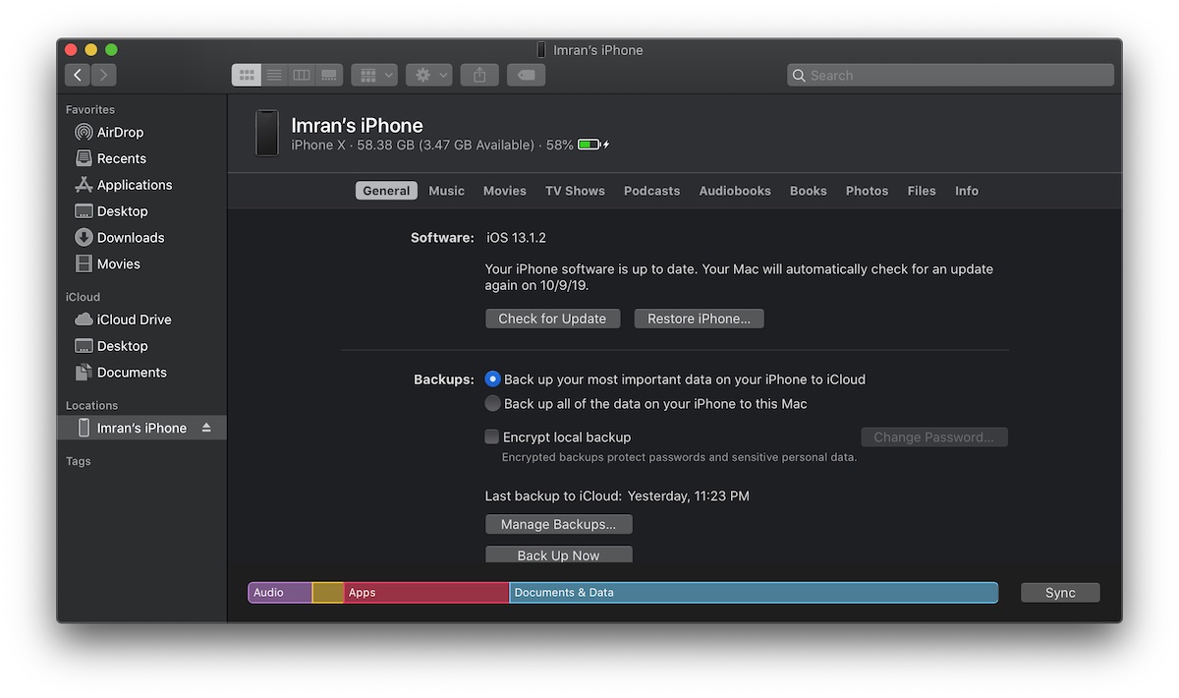Screen dimensions: 1179x698
Task: Switch to the Podcasts tab
Action: (651, 190)
